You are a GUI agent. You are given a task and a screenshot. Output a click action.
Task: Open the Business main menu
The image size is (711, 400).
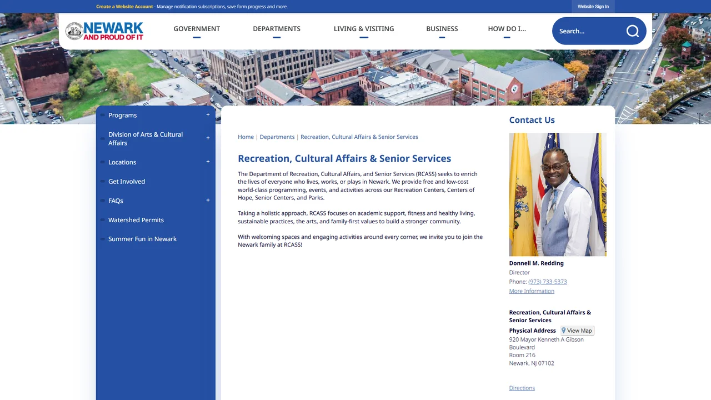[442, 29]
